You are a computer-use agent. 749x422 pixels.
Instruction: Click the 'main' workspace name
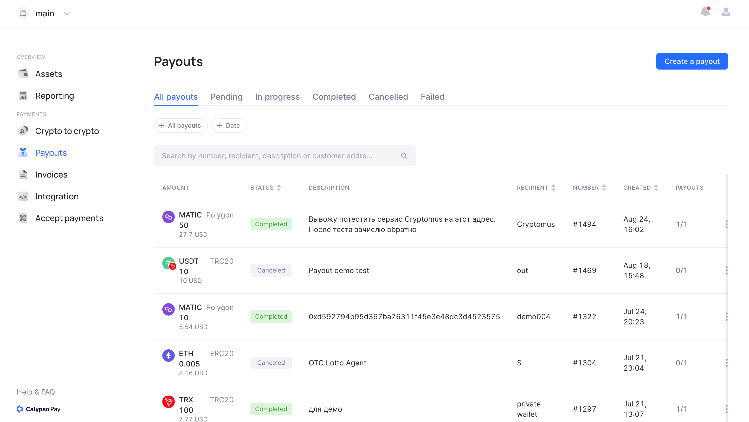tap(45, 13)
